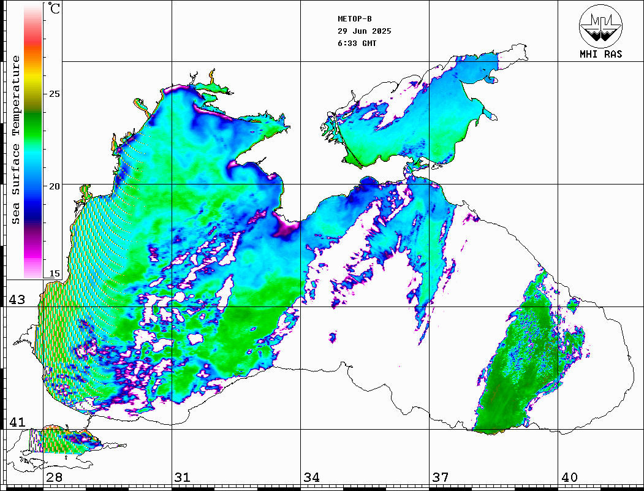Screen dimensions: 644x491
Task: Click the '29 Jun 2025' date text
Action: pyautogui.click(x=365, y=31)
